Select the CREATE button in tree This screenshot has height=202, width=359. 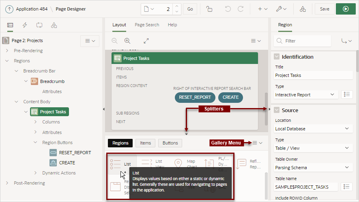coord(67,163)
